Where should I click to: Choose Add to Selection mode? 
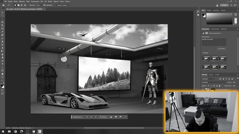click(18, 5)
